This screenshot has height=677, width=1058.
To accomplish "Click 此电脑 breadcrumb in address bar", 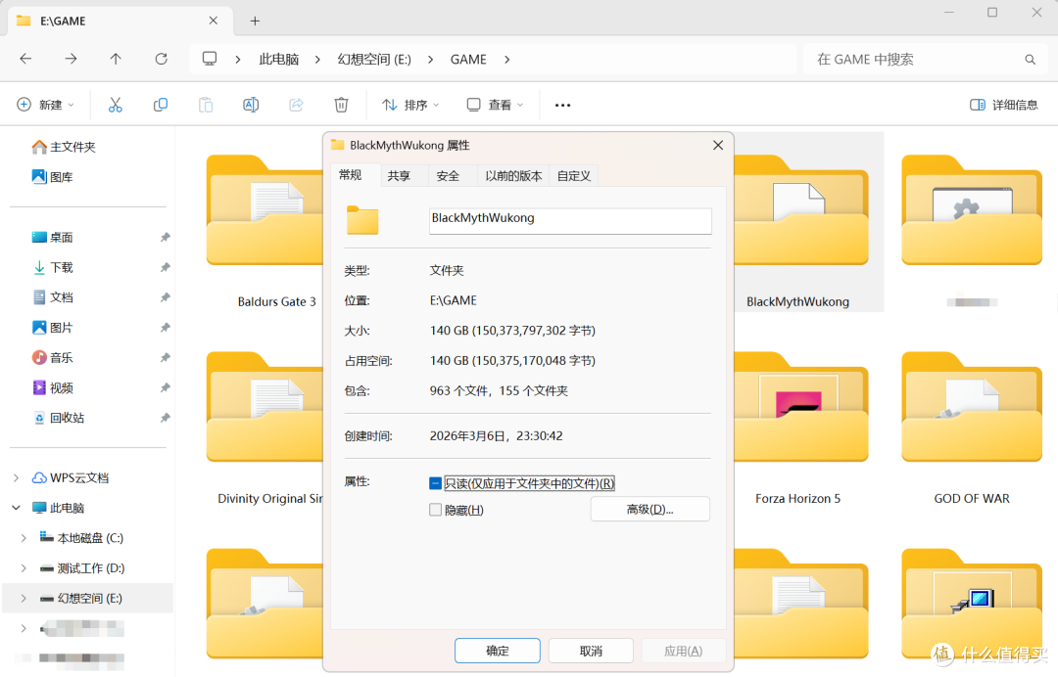I will click(278, 60).
